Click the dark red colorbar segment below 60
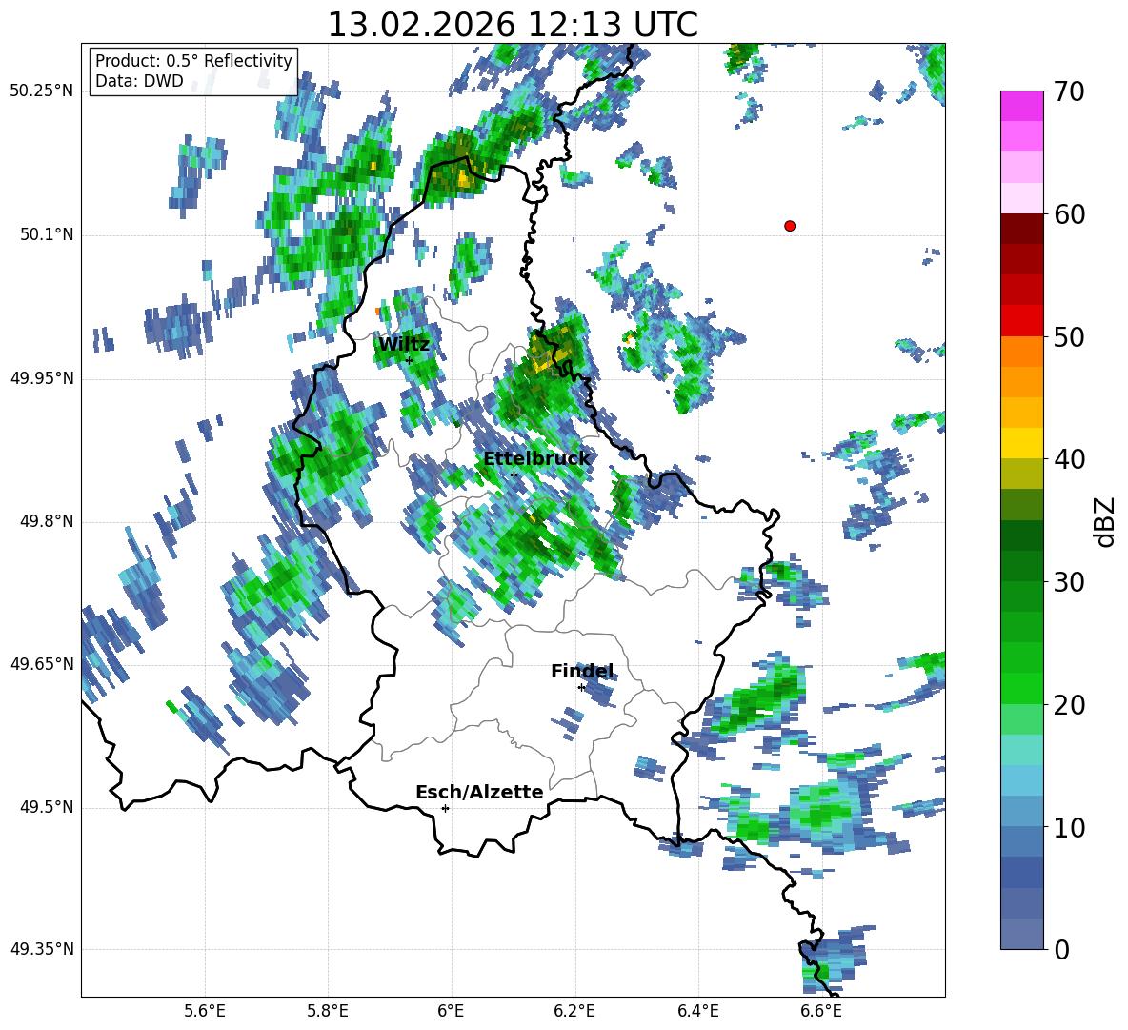Viewport: 1128px width, 1030px height. point(1022,229)
